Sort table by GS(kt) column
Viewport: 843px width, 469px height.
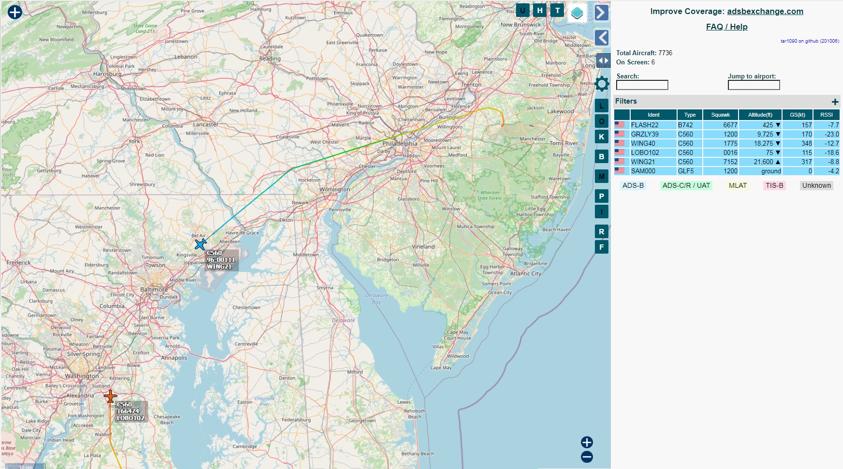tap(798, 115)
